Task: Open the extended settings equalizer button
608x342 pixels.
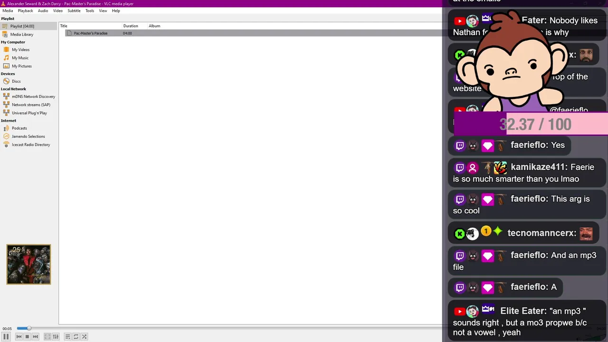Action: click(x=56, y=336)
